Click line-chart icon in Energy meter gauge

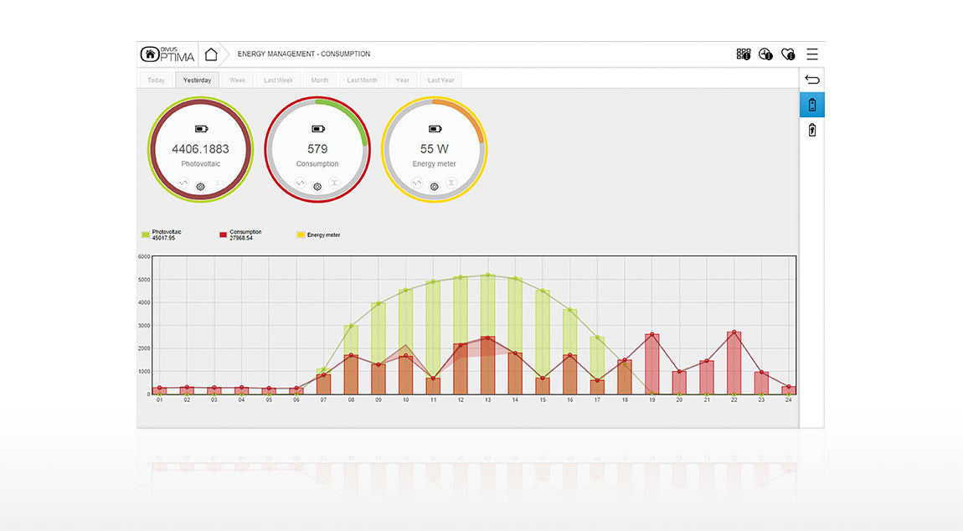(417, 183)
